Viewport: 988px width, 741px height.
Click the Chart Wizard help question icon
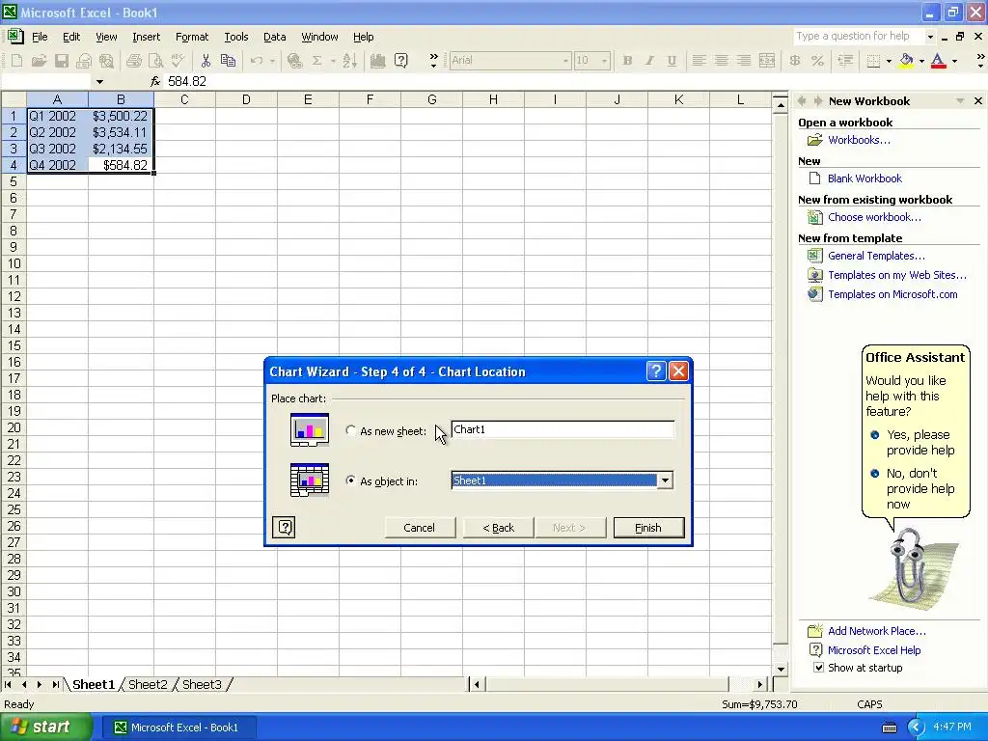pyautogui.click(x=285, y=527)
